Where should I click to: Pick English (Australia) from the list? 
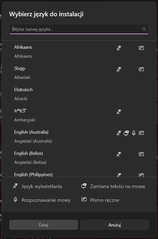[79, 137]
